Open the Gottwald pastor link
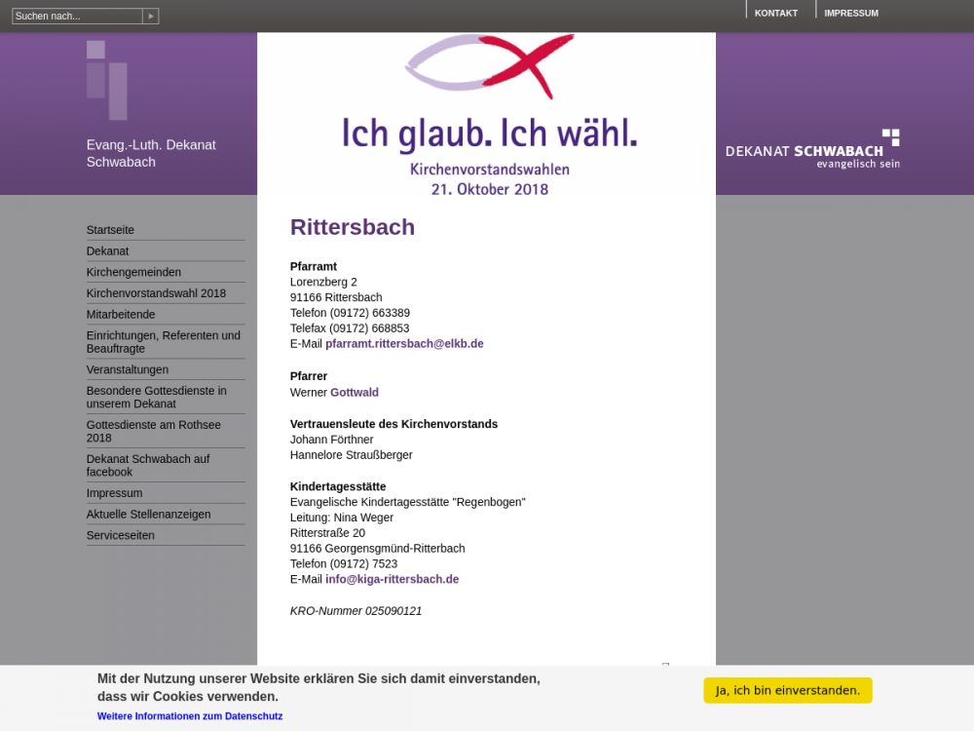 [355, 393]
